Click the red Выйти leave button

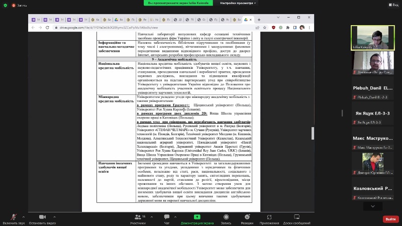(x=390, y=219)
